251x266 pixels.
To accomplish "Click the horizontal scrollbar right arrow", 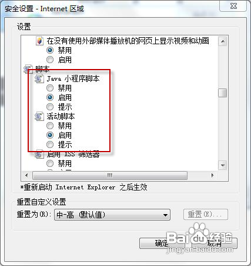I will (212, 175).
